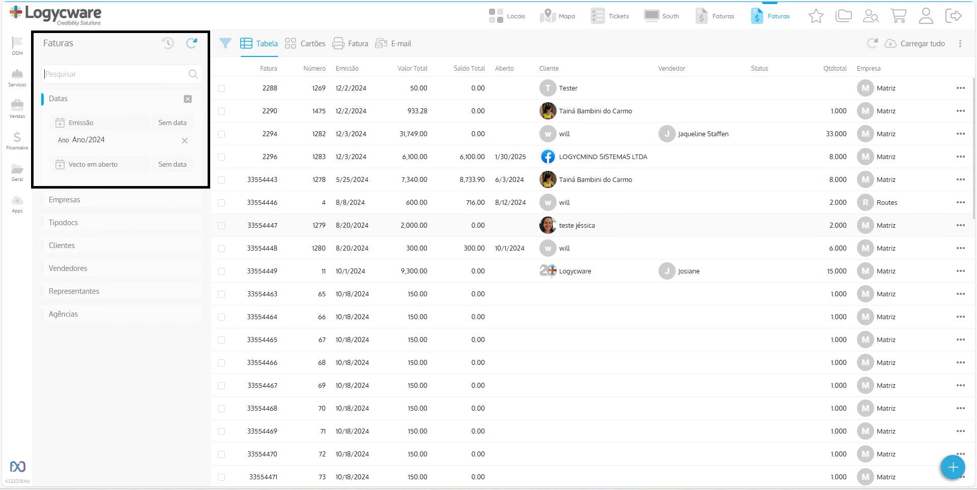Click the Carregar tudo button

pyautogui.click(x=915, y=44)
